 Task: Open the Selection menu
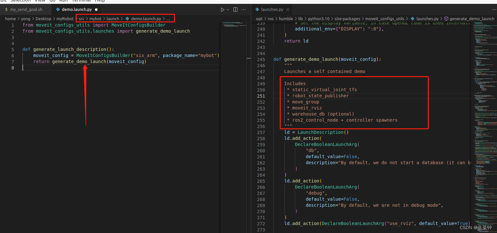[21, 1]
